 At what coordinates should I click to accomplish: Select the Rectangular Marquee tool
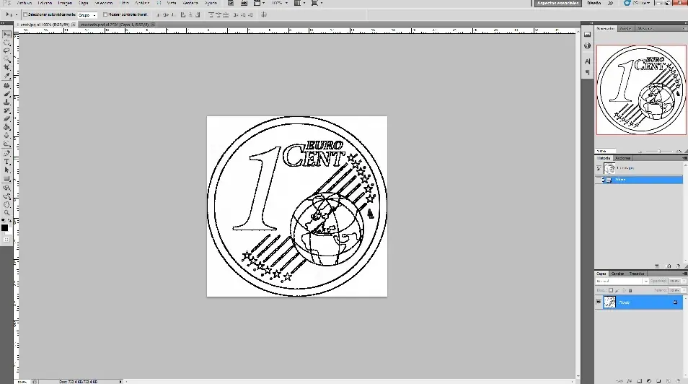(x=6, y=43)
